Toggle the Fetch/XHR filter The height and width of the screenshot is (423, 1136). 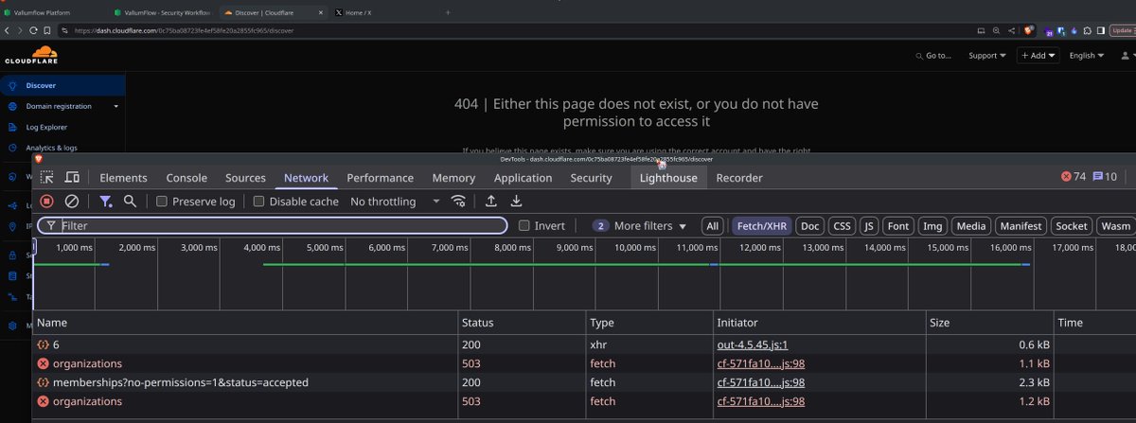pos(762,226)
